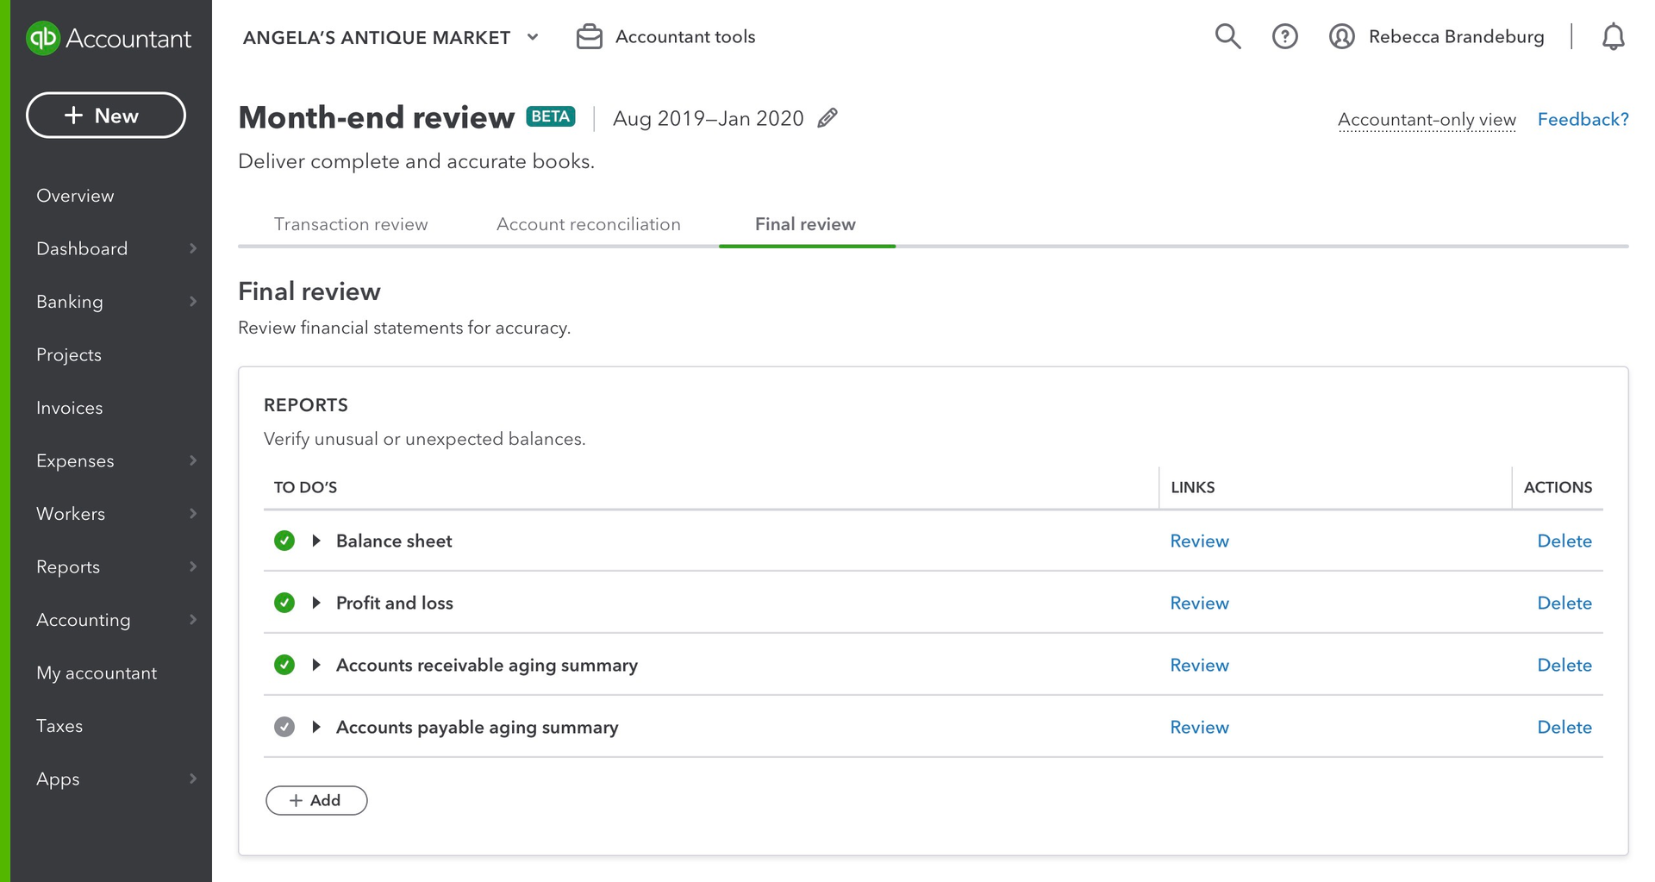Switch to the Transaction review tab
1655x882 pixels.
point(351,224)
